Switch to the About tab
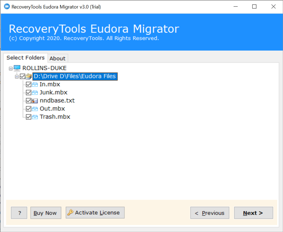This screenshot has height=232, width=283. click(58, 58)
